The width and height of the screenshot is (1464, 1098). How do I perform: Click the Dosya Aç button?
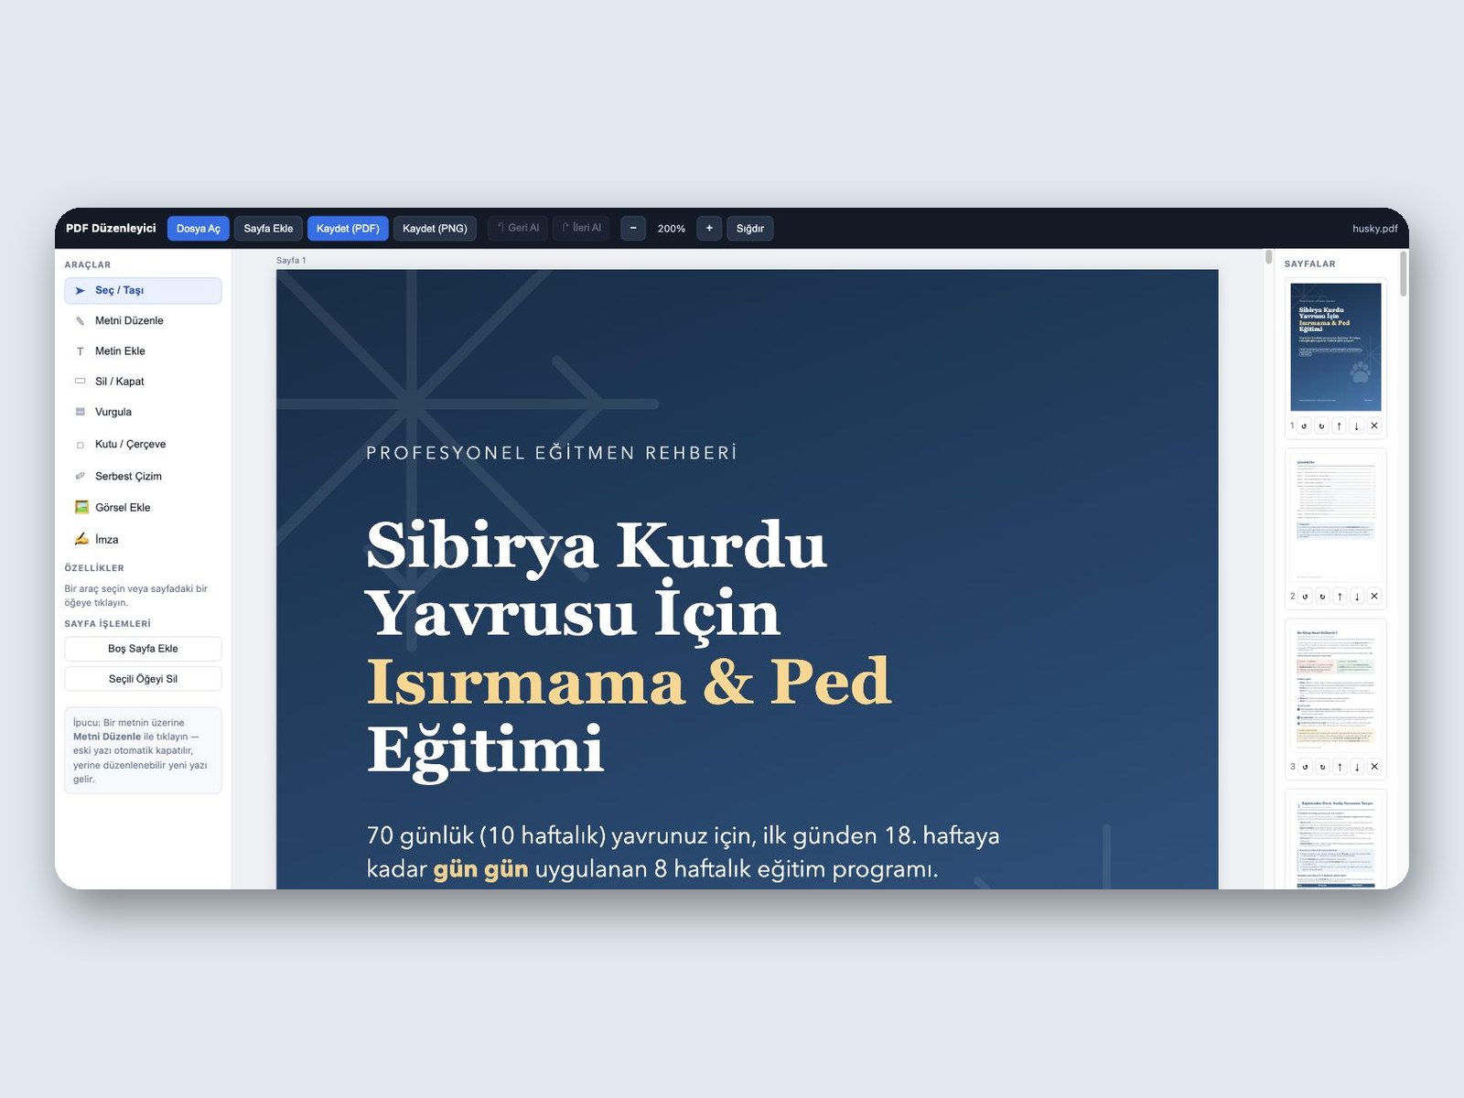pos(199,229)
